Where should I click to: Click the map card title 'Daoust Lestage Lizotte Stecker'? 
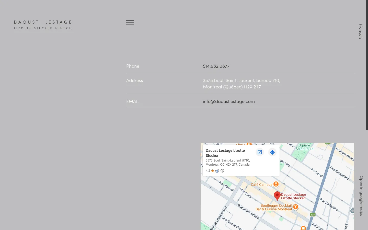tap(225, 153)
